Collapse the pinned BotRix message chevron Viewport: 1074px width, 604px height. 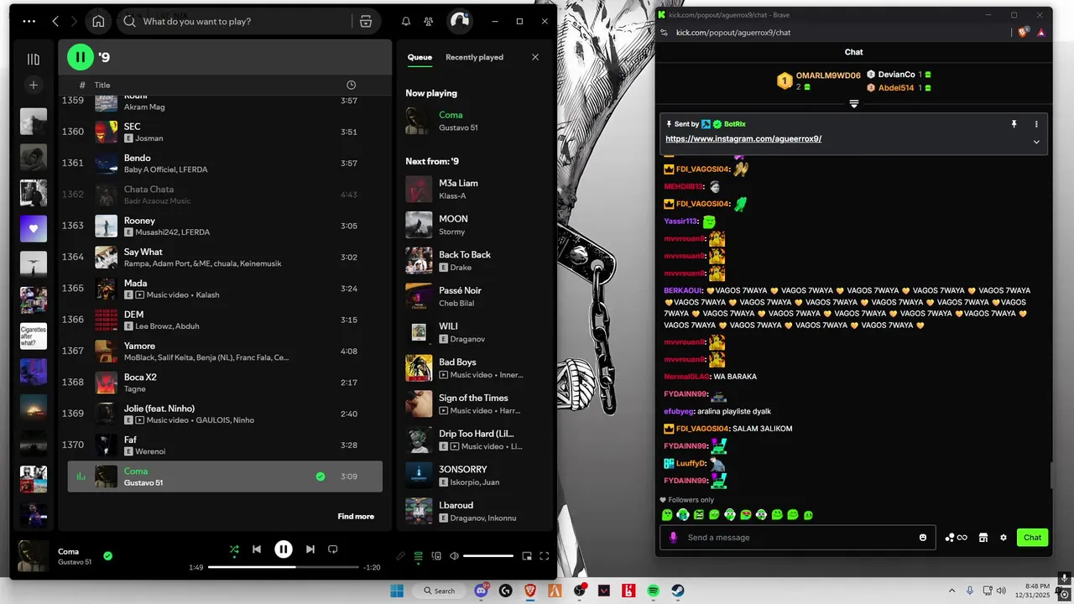click(1036, 142)
